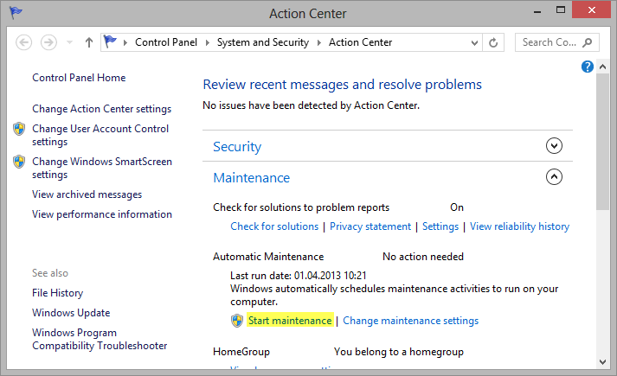This screenshot has height=376, width=617.
Task: Click the 'HomeGroup' label
Action: click(x=241, y=352)
